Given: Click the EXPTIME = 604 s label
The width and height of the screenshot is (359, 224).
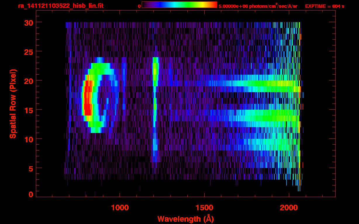Looking at the screenshot, I should (325, 6).
